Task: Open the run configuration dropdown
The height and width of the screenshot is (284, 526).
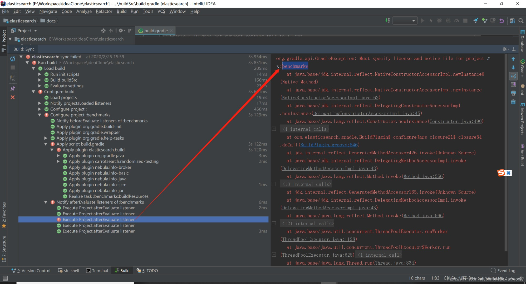Action: click(x=405, y=21)
